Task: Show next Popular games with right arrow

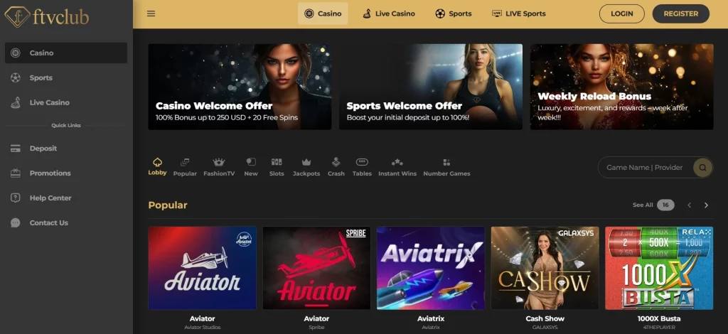Action: point(706,205)
